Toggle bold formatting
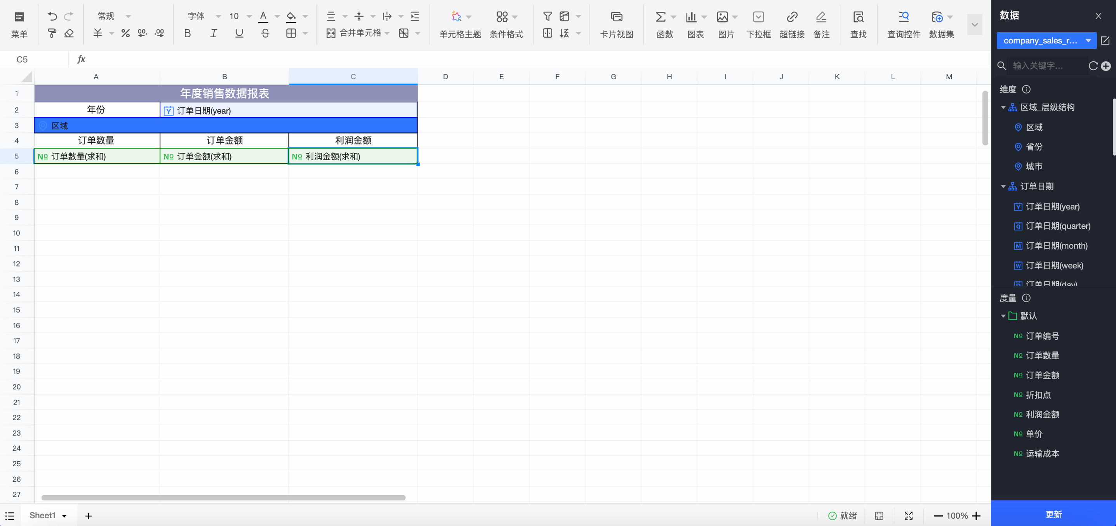The height and width of the screenshot is (526, 1116). coord(187,33)
